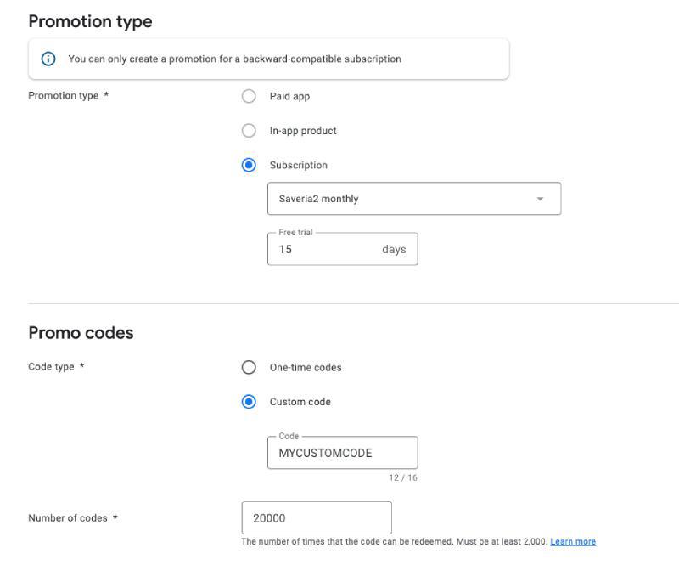Select the Custom code radio button
This screenshot has height=576, width=679.
point(249,402)
